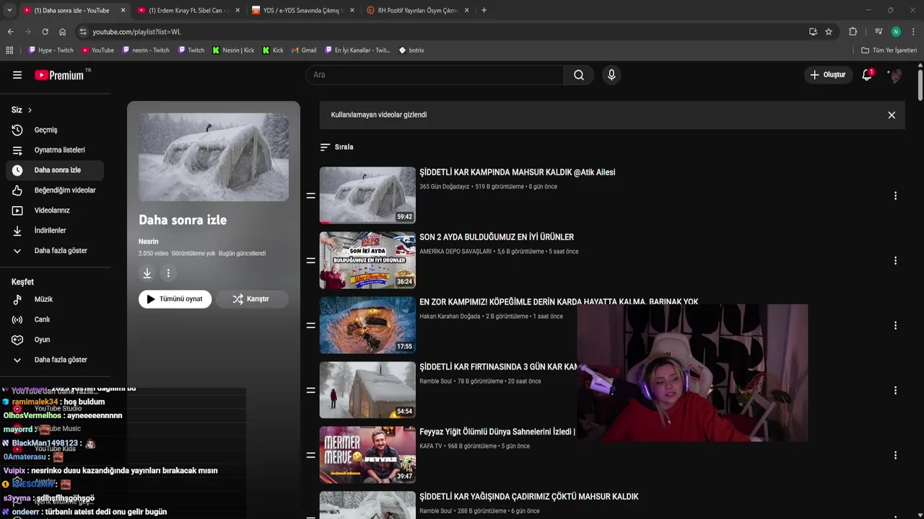Click the Oluştur create button
Viewport: 924px width, 519px height.
(828, 75)
